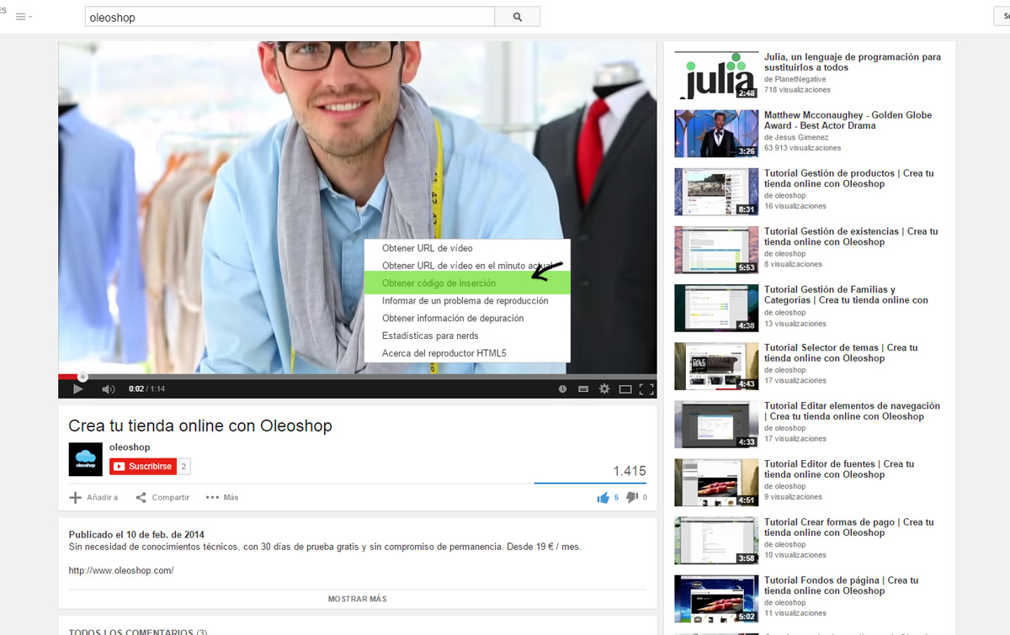Subscribe with the Suscribirse button
The height and width of the screenshot is (635, 1010).
click(x=142, y=466)
